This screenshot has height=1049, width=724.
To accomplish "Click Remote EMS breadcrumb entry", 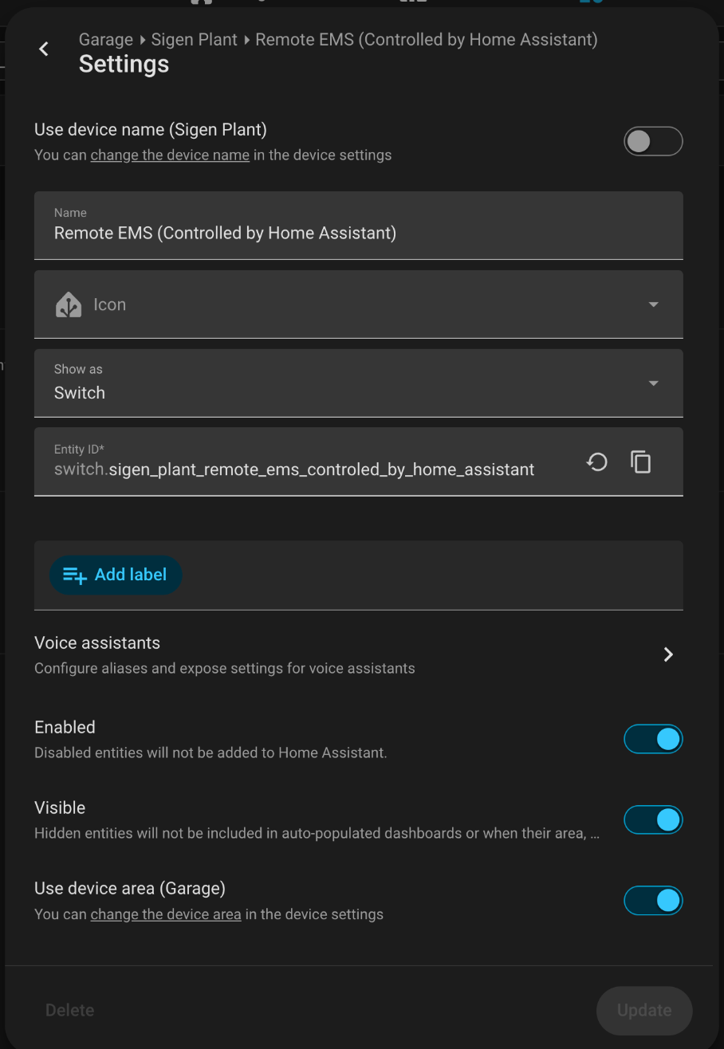I will coord(427,40).
